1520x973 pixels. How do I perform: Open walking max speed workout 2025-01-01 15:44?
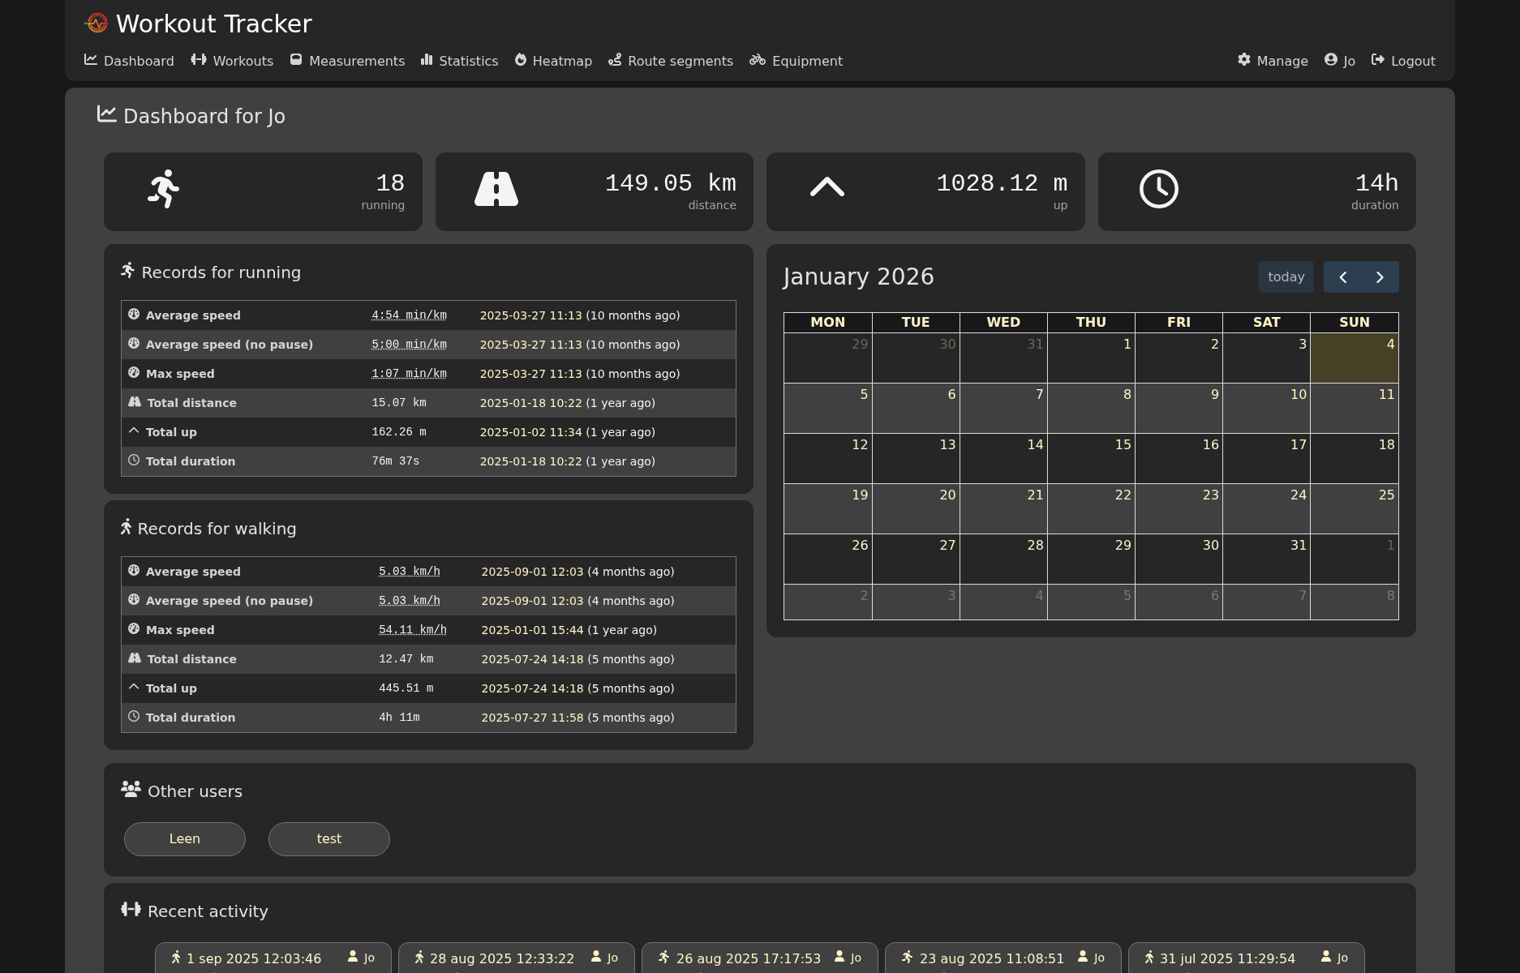click(532, 630)
